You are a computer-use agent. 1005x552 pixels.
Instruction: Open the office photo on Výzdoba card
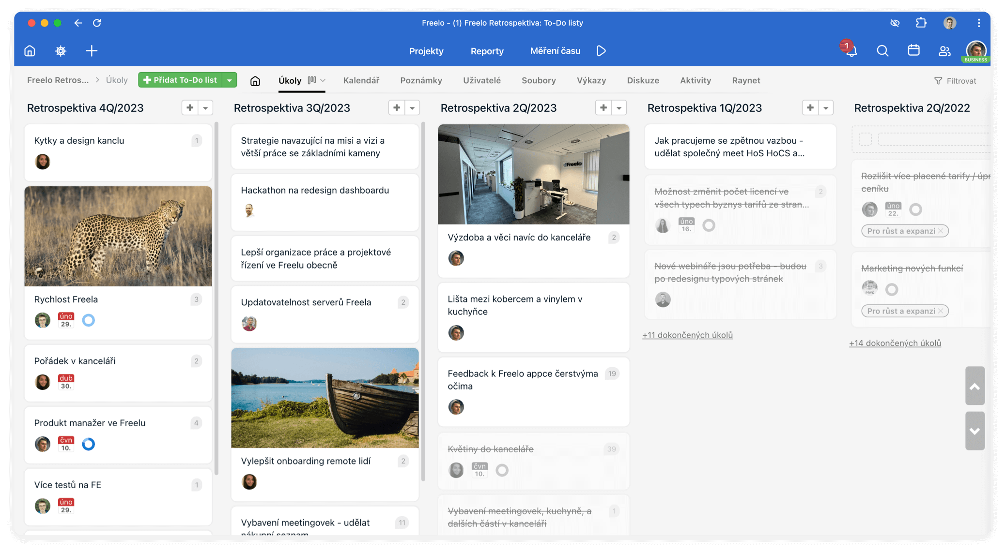534,174
